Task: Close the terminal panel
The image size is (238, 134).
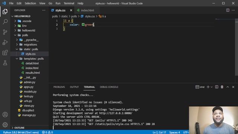Action: coord(233,87)
